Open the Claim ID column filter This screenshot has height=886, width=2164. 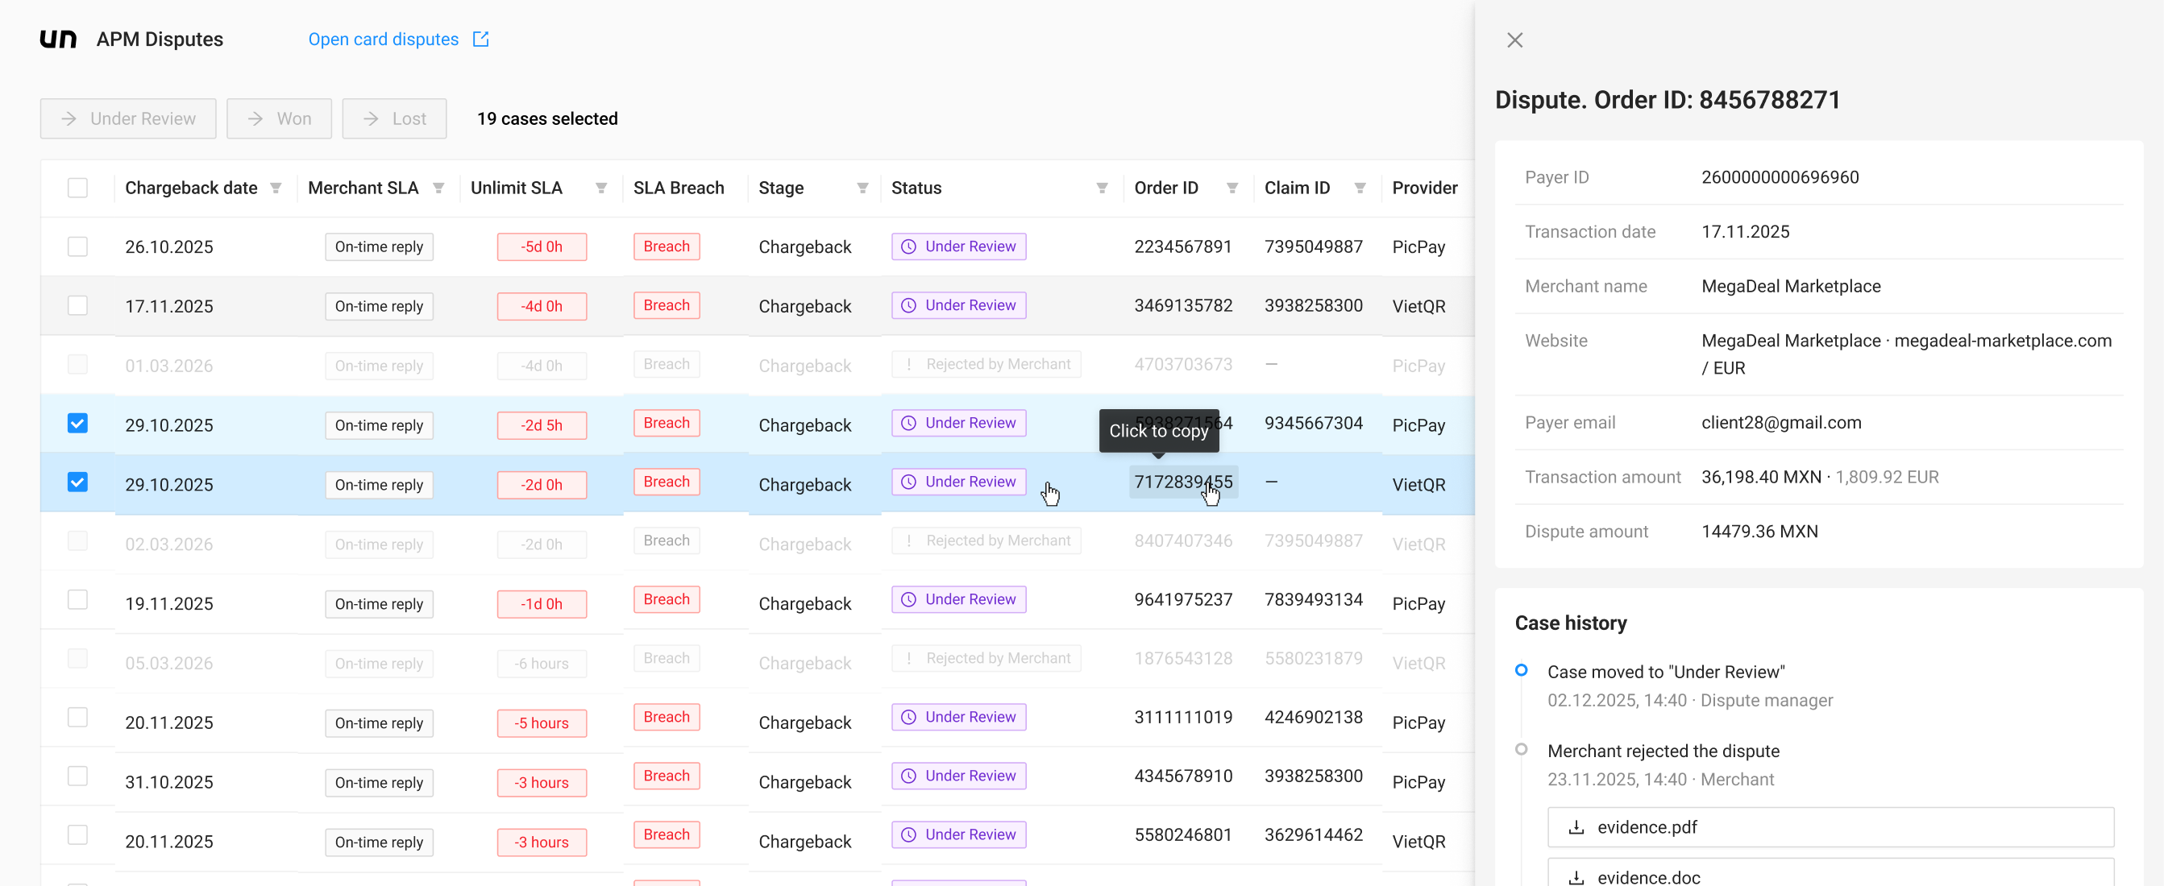[x=1360, y=188]
